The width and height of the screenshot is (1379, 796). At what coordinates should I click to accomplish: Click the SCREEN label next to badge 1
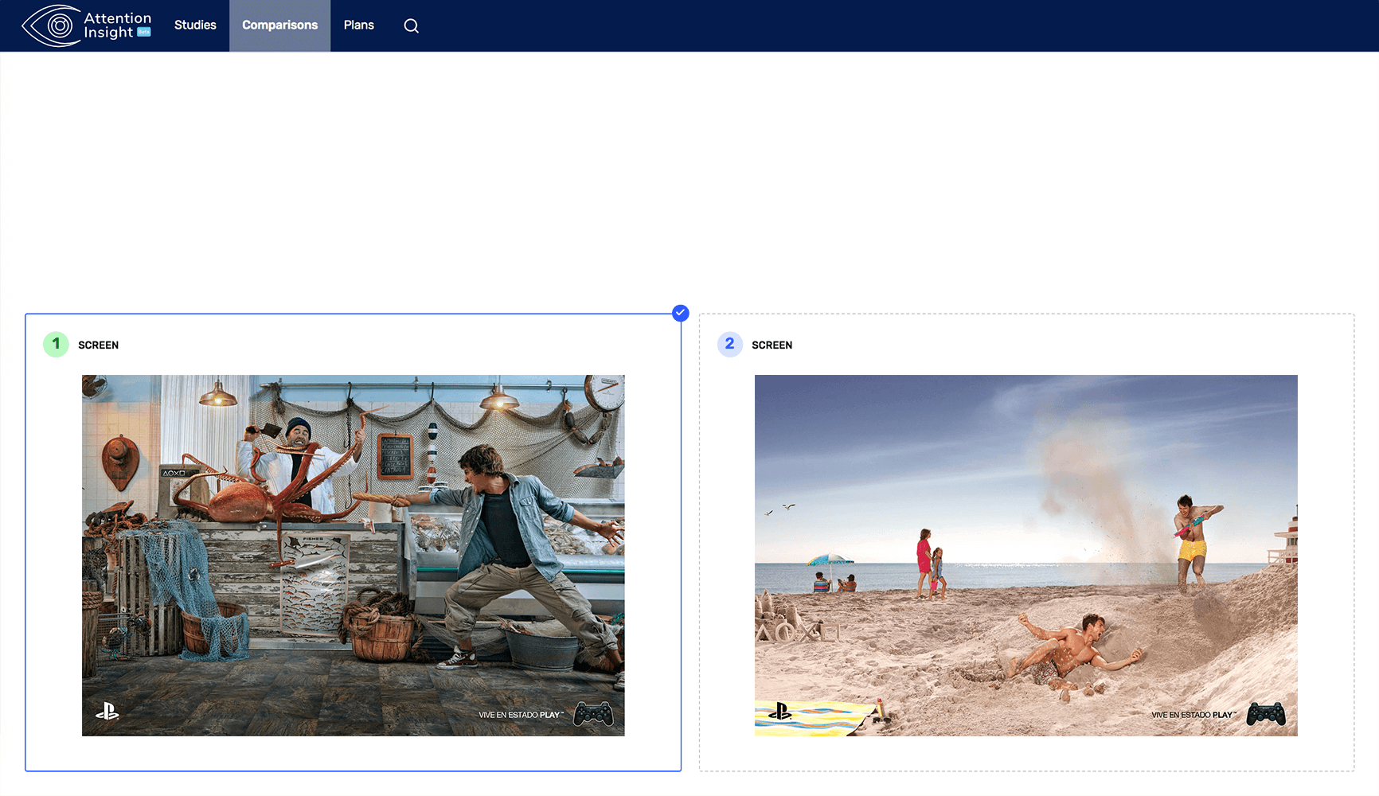(98, 345)
